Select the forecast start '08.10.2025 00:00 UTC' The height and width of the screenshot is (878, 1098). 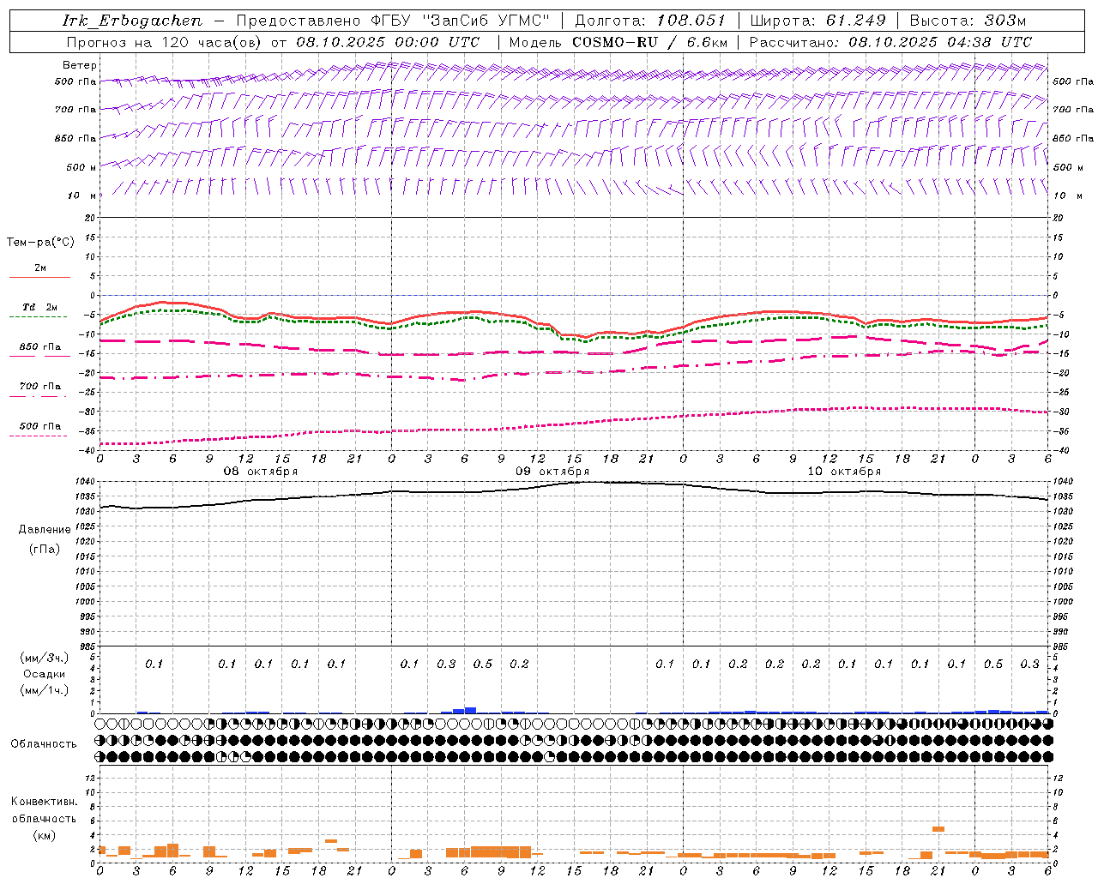click(388, 42)
